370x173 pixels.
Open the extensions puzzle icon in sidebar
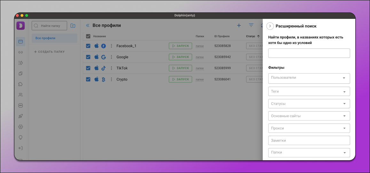click(x=20, y=84)
